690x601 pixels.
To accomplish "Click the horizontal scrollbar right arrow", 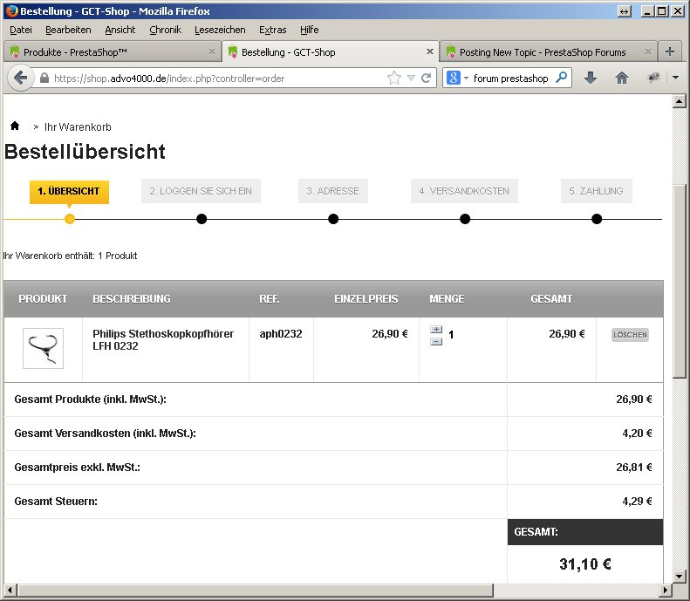I will [666, 590].
